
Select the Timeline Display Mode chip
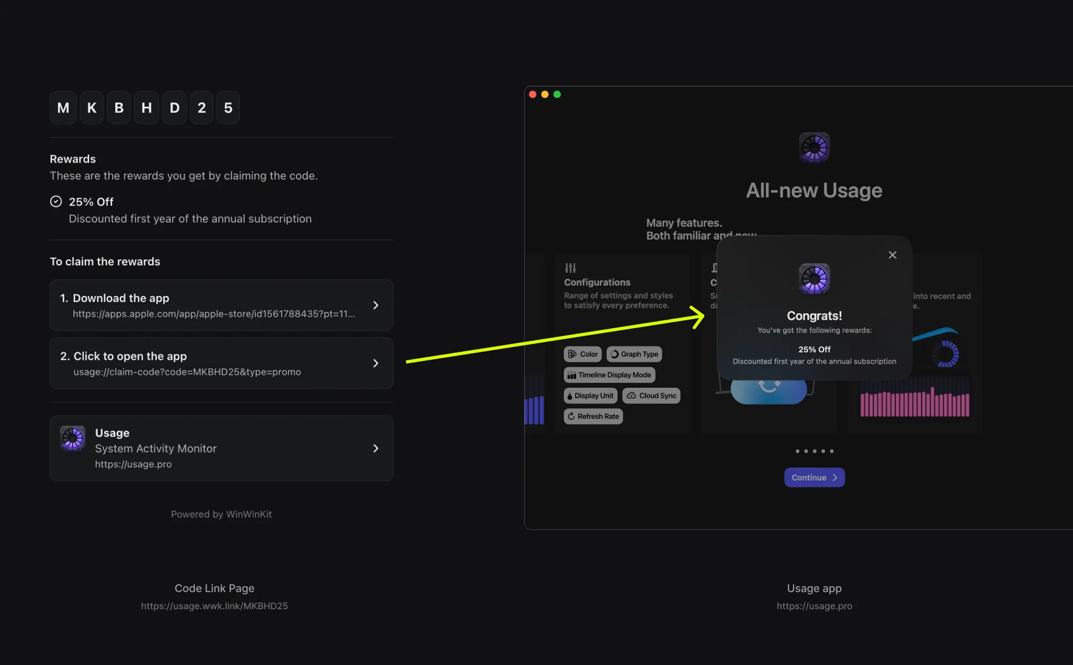[609, 375]
